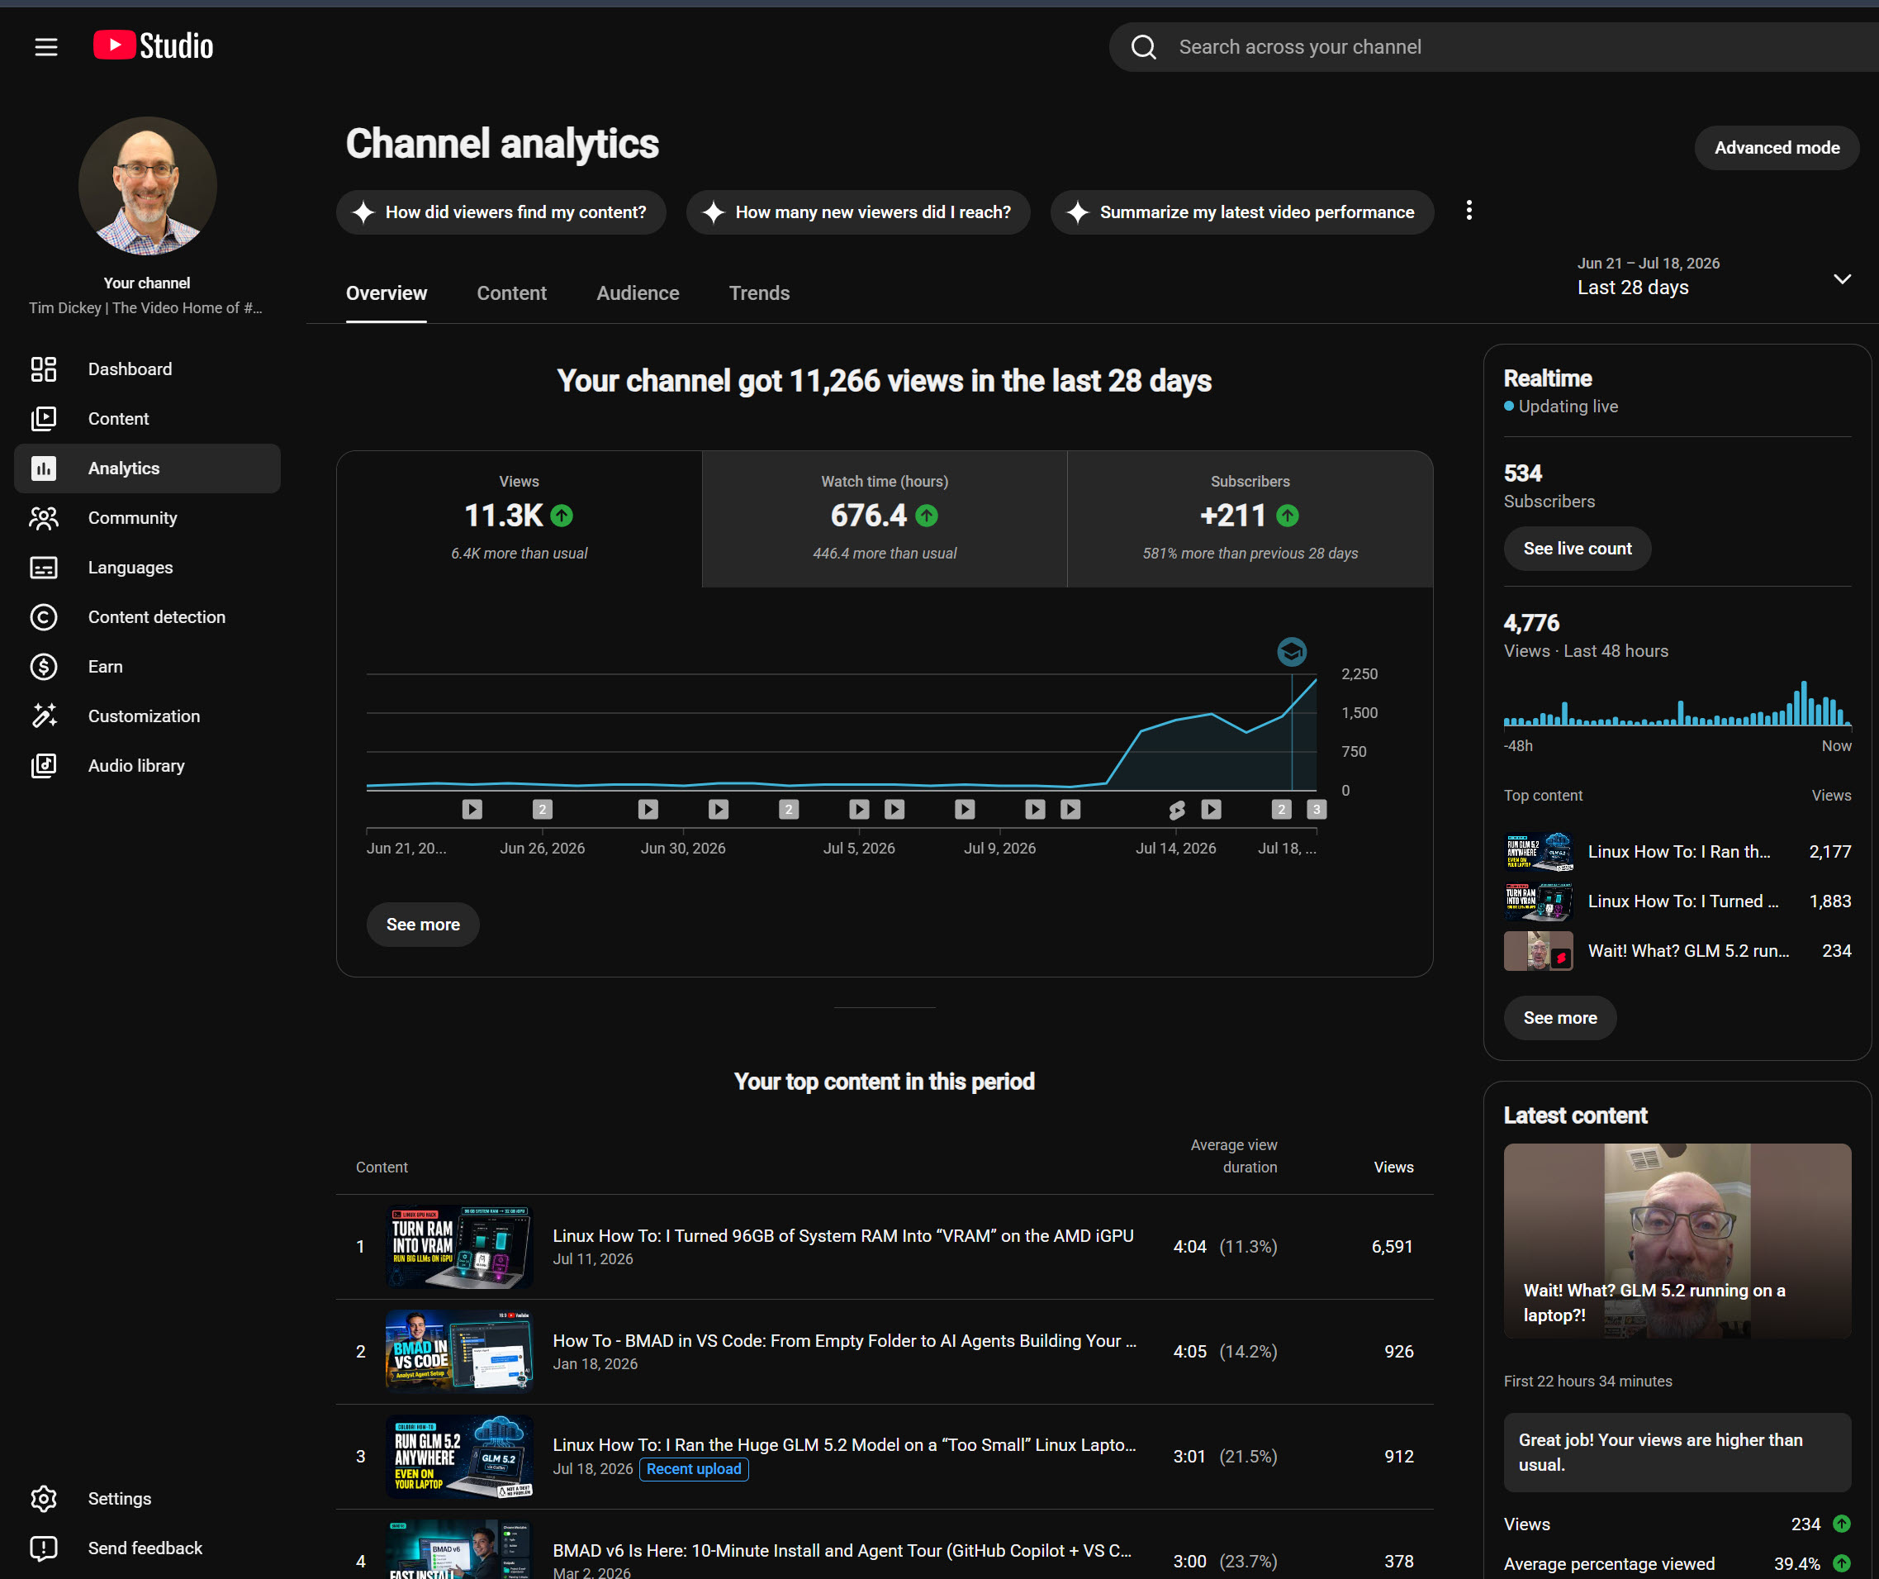Select Analytics in the sidebar
The height and width of the screenshot is (1579, 1879).
click(148, 468)
